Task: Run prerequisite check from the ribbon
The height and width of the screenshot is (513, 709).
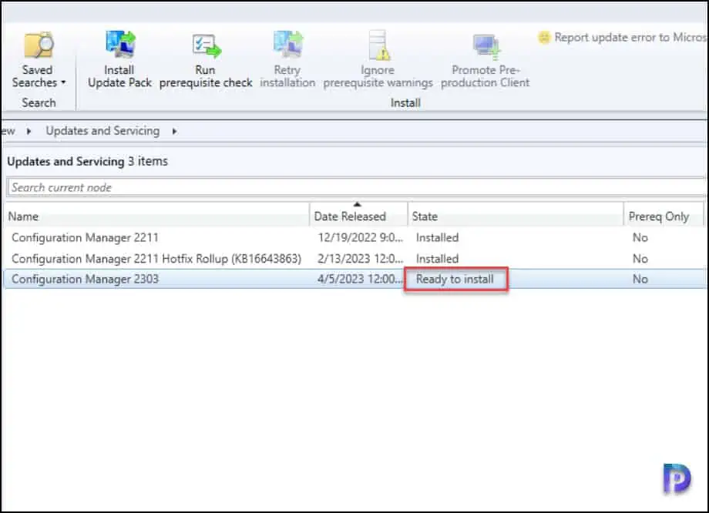Action: [206, 59]
